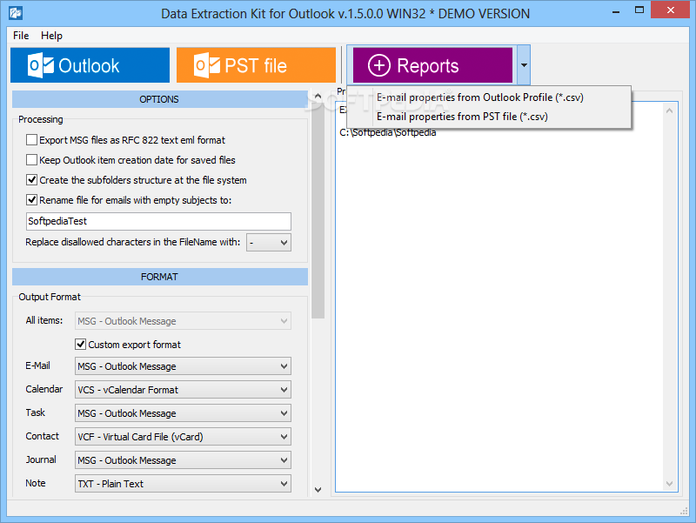Uncheck Rename file for emails with empty subjects
The image size is (696, 523).
31,200
